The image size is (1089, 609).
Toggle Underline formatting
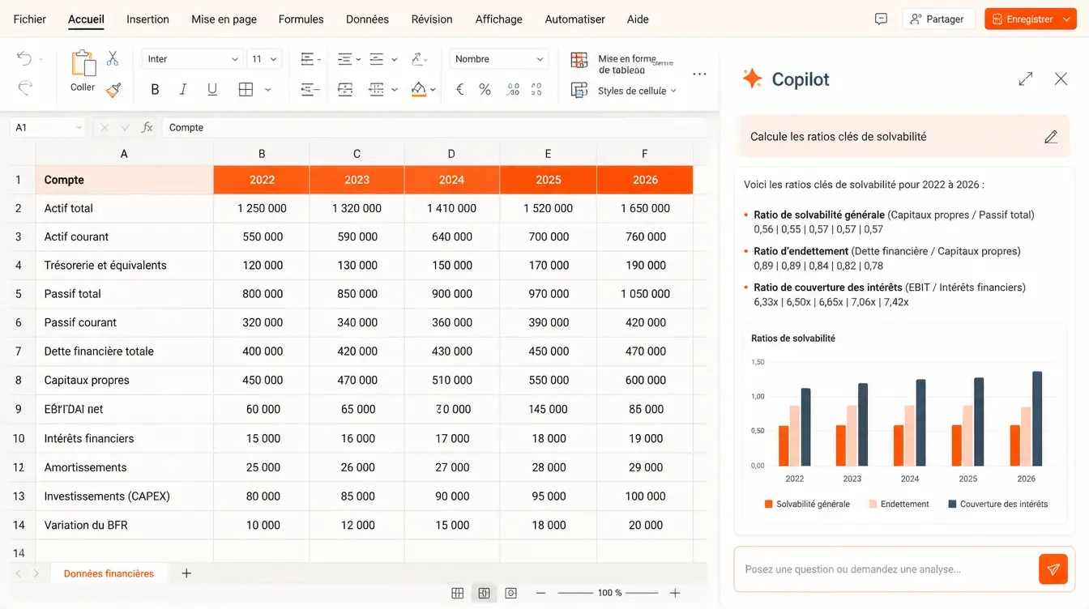212,90
